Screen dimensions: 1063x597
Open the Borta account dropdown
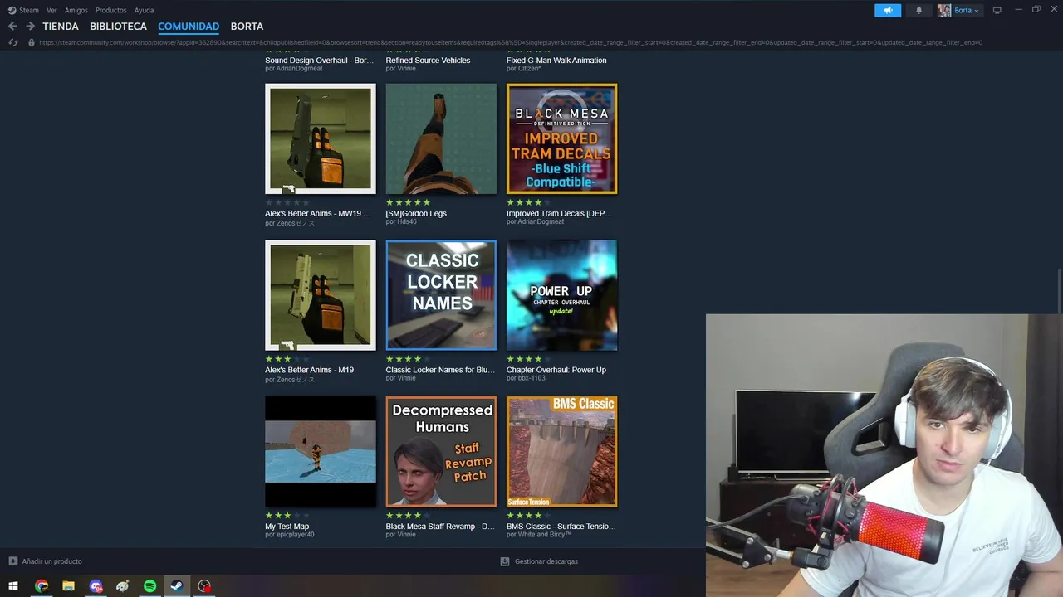point(967,10)
